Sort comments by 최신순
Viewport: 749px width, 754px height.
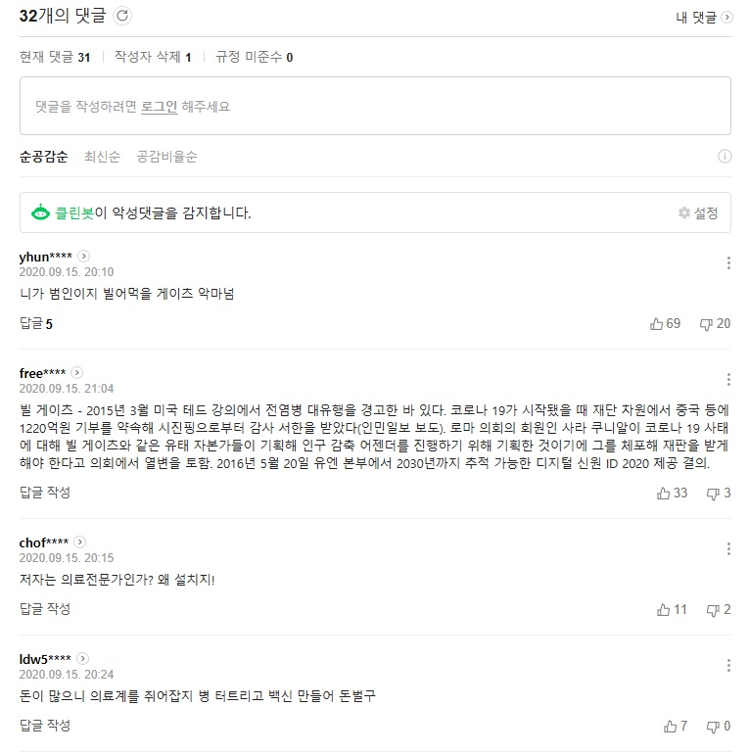click(x=102, y=157)
